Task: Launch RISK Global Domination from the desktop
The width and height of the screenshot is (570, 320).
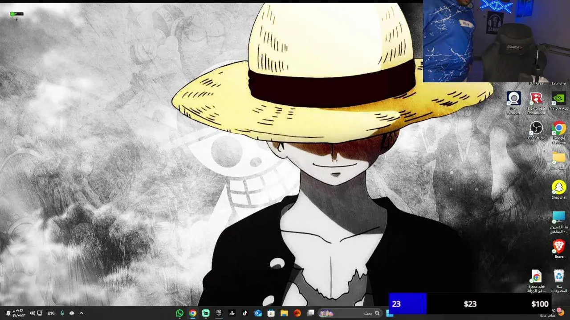Action: tap(536, 103)
